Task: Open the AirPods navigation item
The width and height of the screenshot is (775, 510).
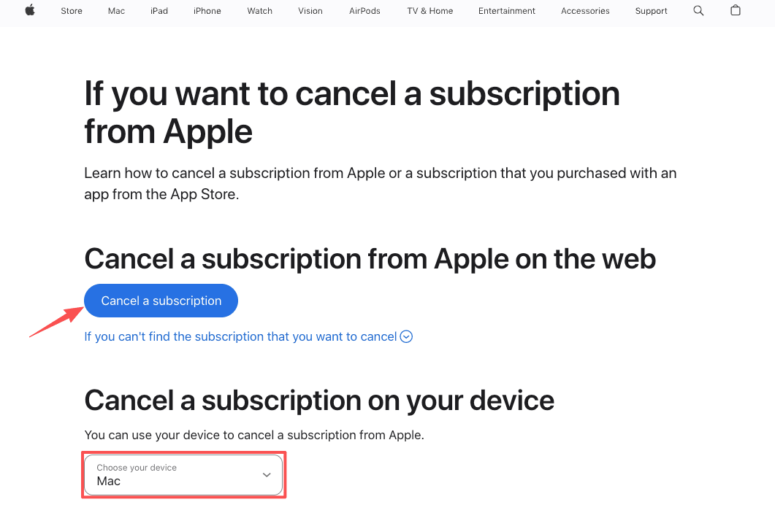Action: pos(364,10)
